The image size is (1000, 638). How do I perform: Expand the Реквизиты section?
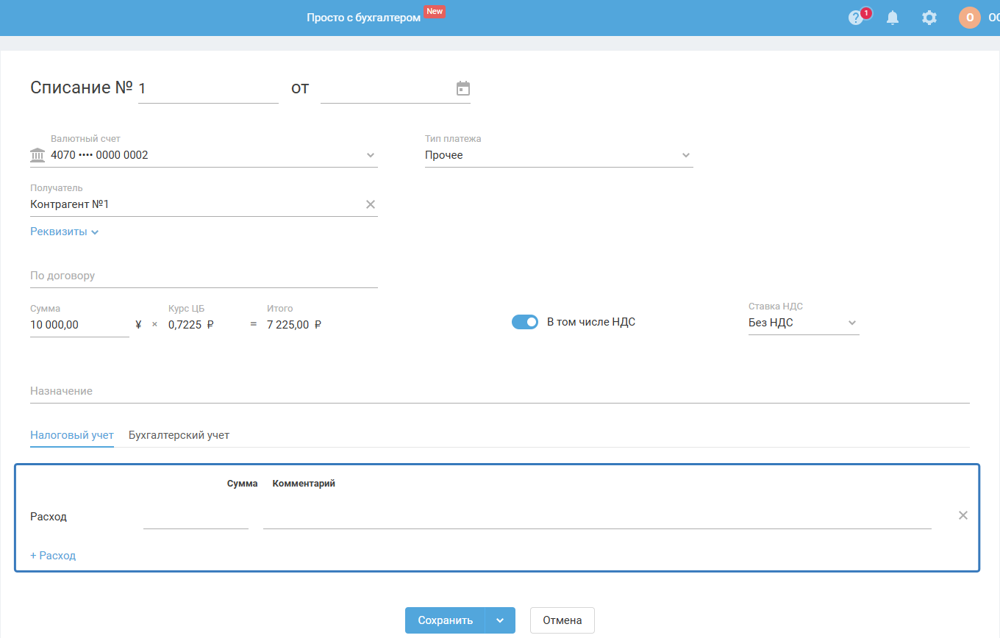click(x=64, y=232)
